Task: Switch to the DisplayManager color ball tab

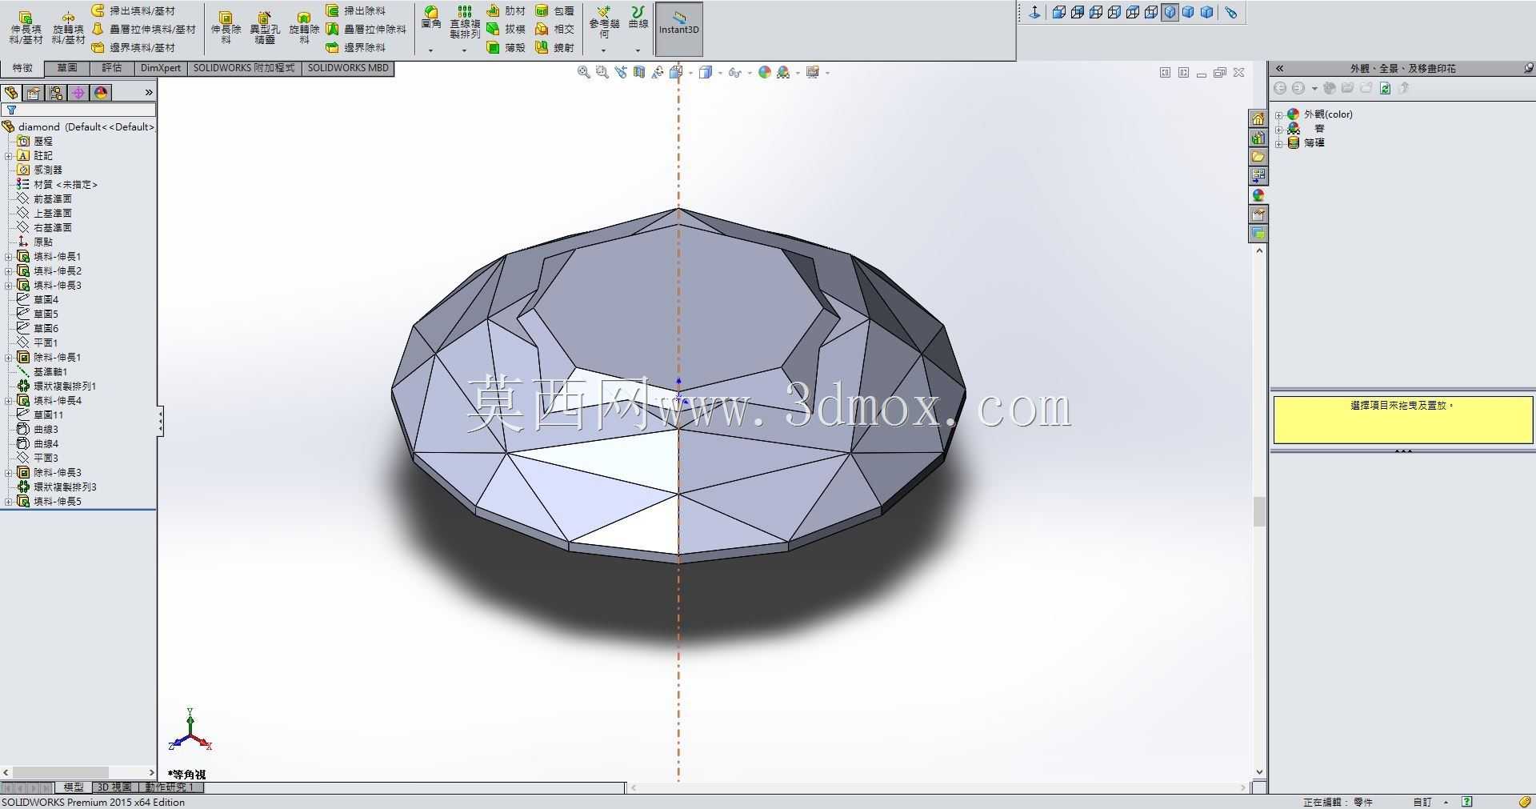Action: (101, 93)
